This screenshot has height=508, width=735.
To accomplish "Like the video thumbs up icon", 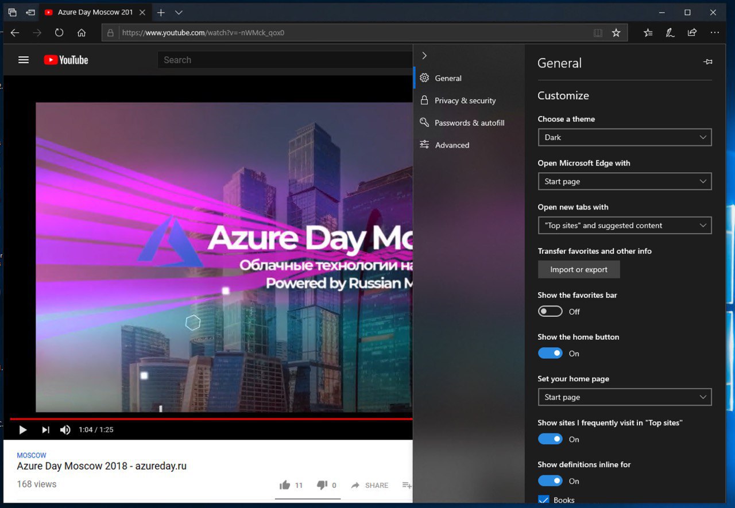I will 285,485.
